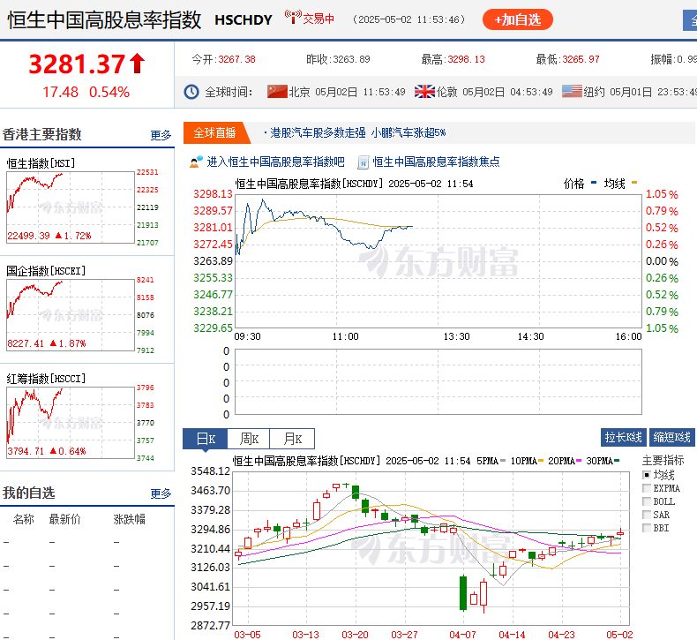Click HSCEI quote 8227.41 value

[x=26, y=343]
